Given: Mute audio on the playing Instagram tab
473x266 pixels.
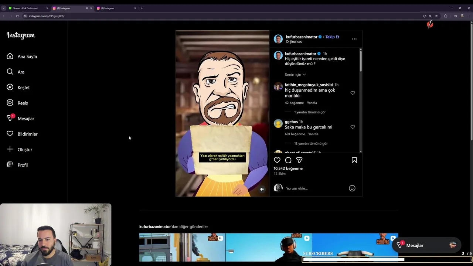Looking at the screenshot, I should coord(87,8).
